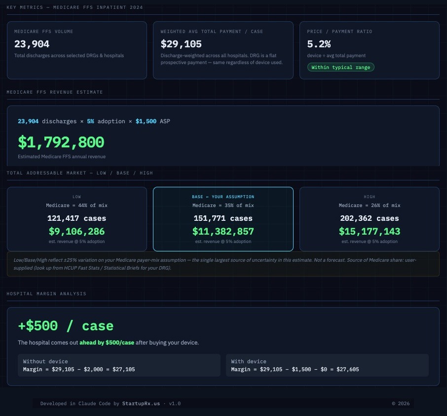This screenshot has height=416, width=447.
Task: Click the '5%' adoption value in formula
Action: (x=90, y=121)
